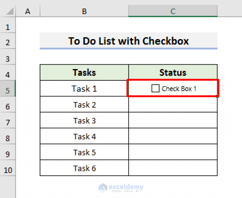Select column A header
242x198 pixels.
click(x=28, y=11)
